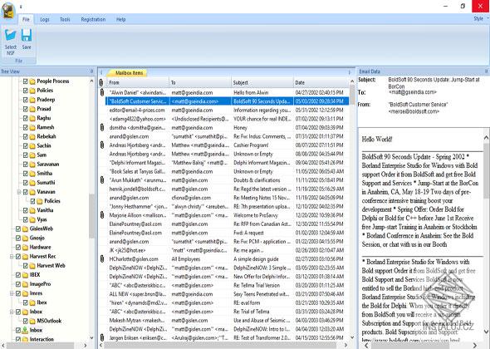Click attachment icon on HCharlotte email row
This screenshot has height=349, width=490.
(102, 259)
